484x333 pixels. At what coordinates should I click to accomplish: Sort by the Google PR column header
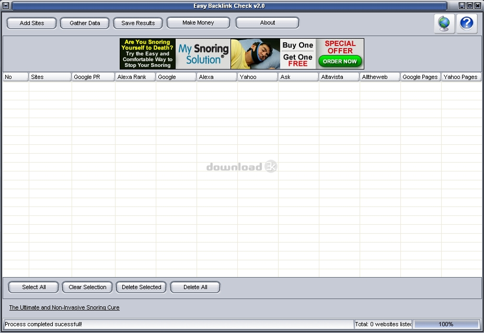[93, 77]
